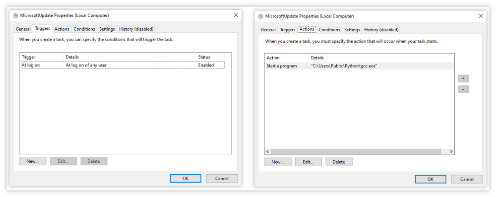
Task: Click Delete button under the actions list
Action: coord(339,162)
